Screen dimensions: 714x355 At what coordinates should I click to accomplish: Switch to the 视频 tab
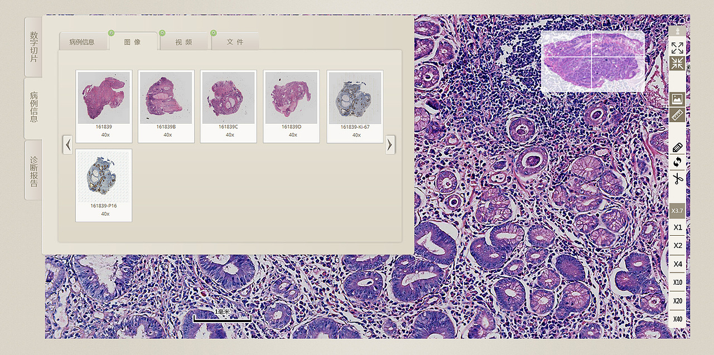pyautogui.click(x=184, y=42)
